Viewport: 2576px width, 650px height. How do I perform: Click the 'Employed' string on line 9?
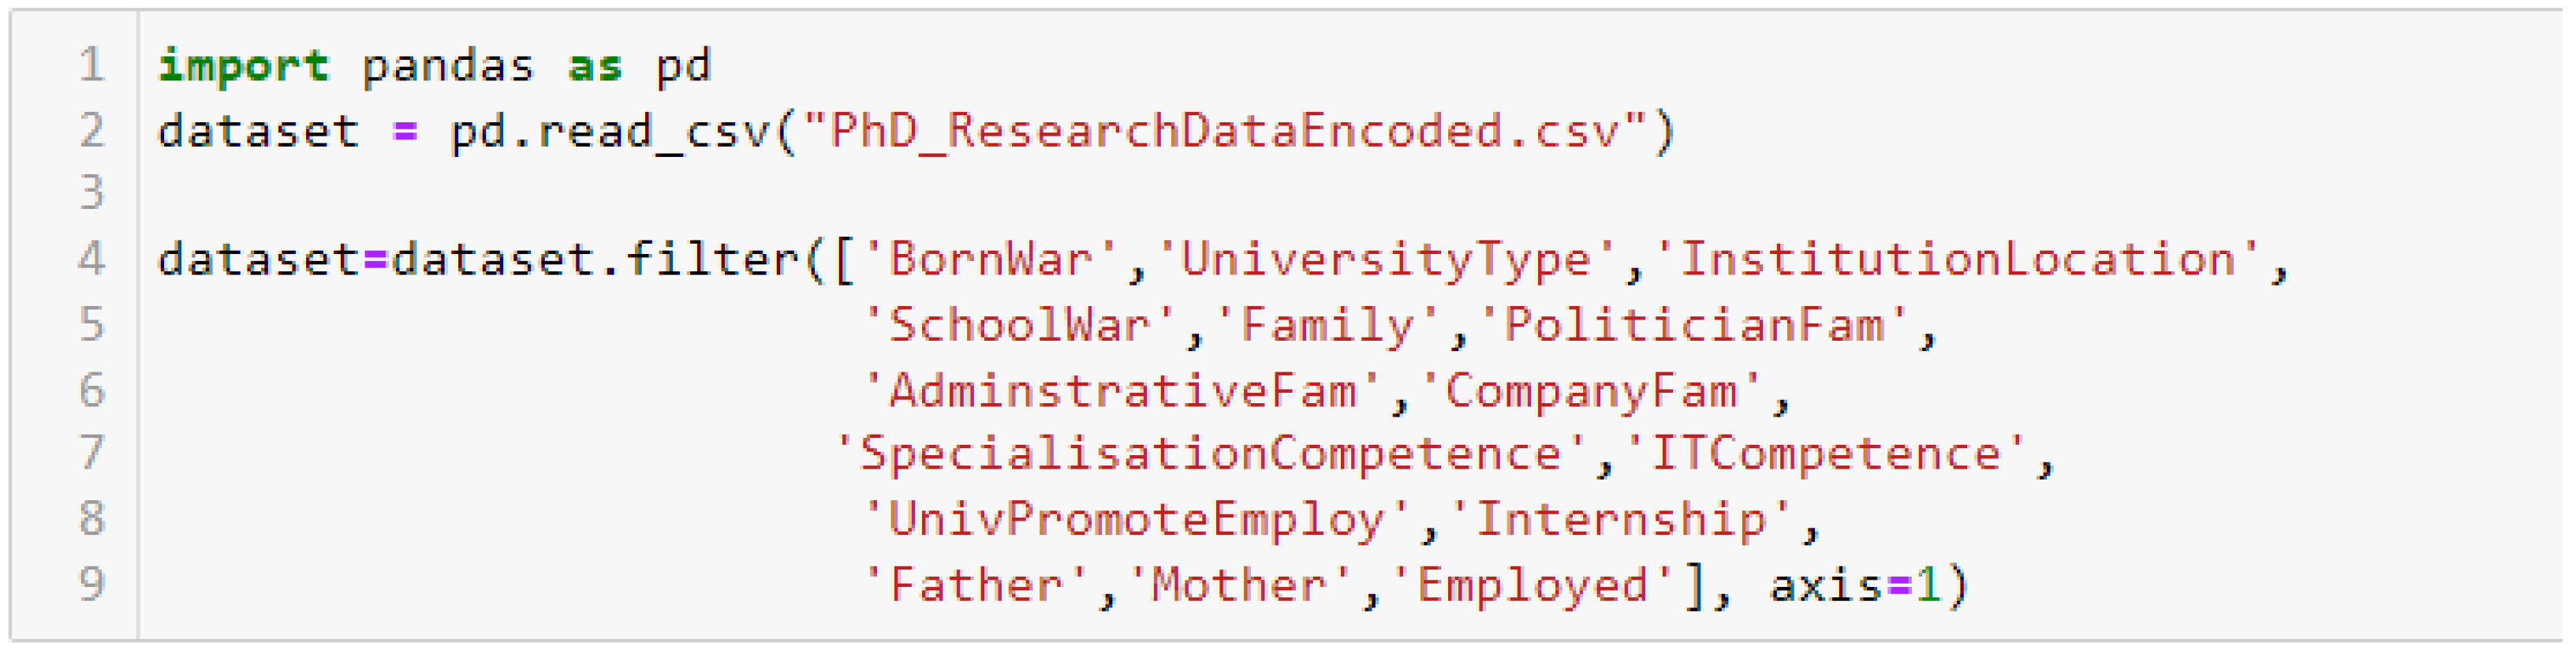[x=1532, y=585]
